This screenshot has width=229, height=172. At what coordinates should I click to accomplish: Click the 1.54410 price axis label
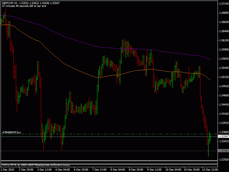coord(224,105)
